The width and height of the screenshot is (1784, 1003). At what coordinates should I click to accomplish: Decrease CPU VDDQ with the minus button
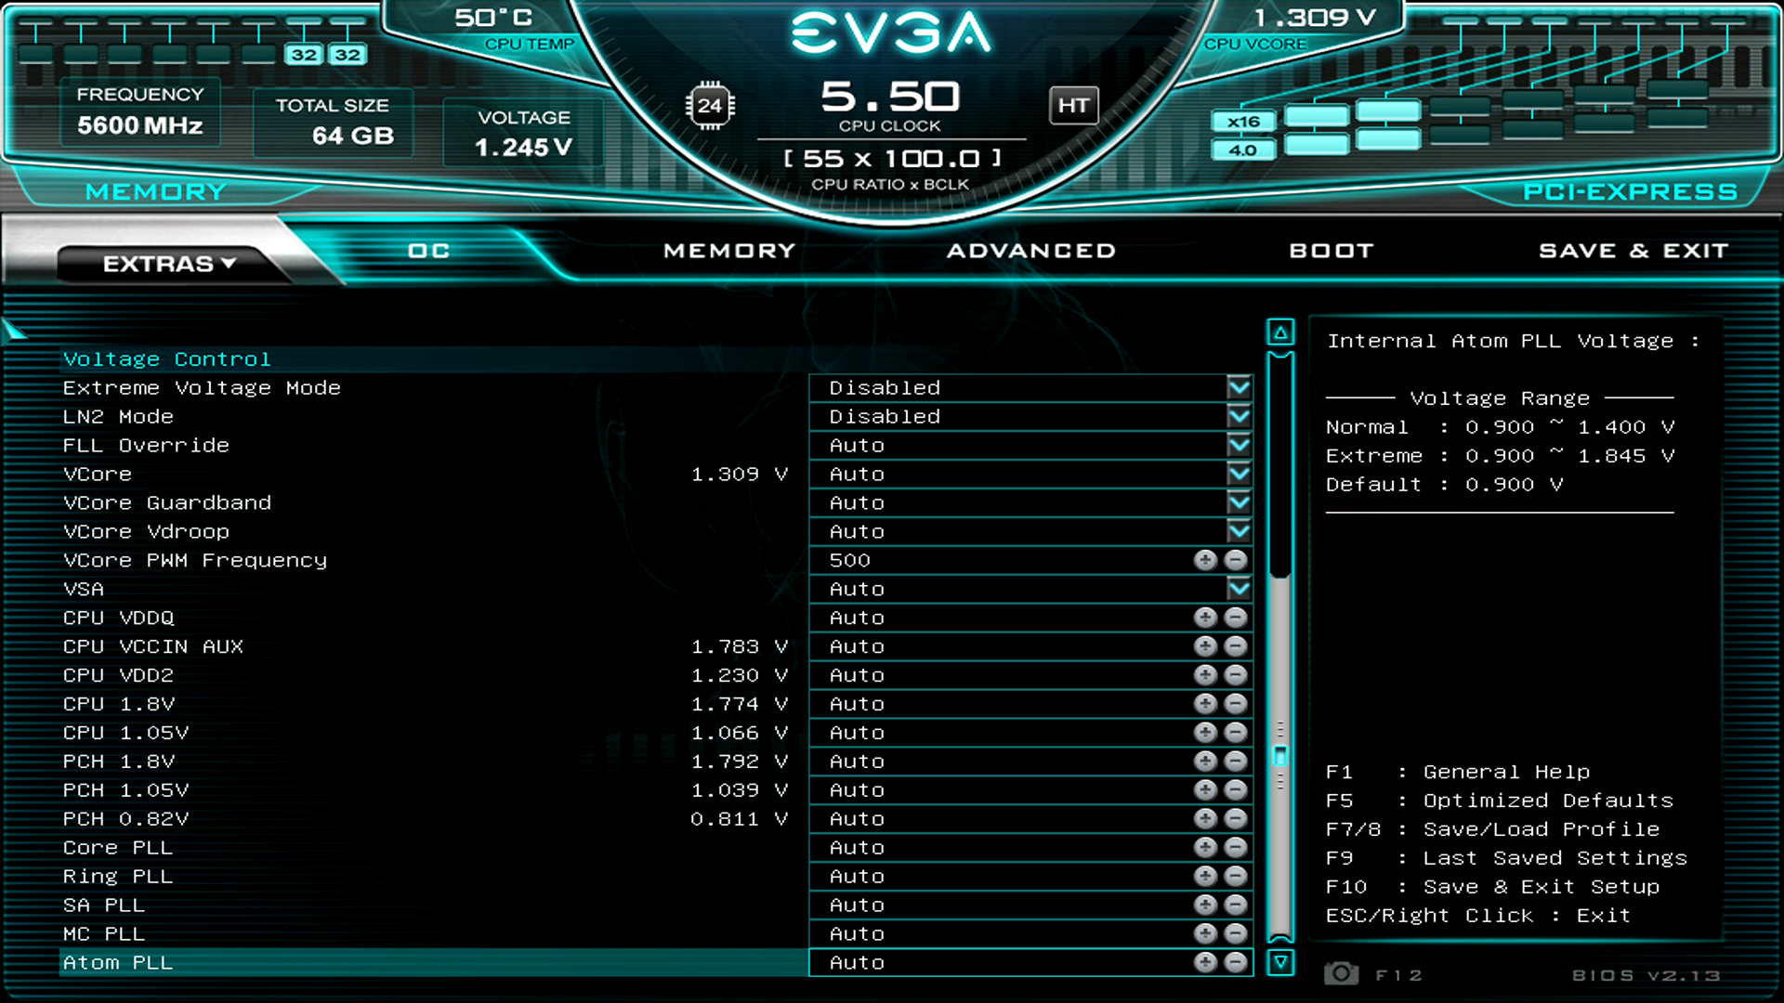pos(1234,617)
